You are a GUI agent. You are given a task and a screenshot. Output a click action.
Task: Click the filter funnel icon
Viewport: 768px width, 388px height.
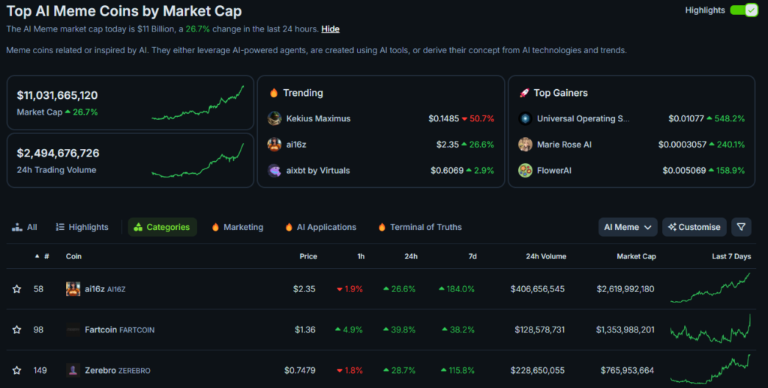pyautogui.click(x=740, y=227)
